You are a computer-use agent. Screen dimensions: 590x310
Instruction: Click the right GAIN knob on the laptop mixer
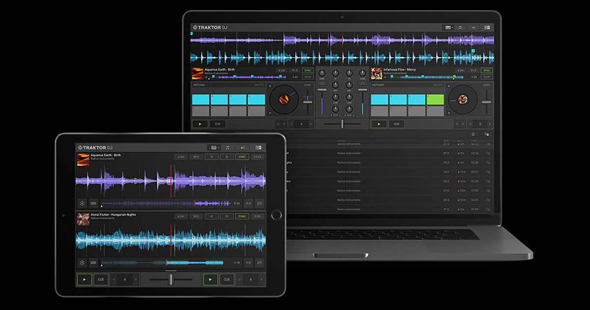pyautogui.click(x=362, y=72)
